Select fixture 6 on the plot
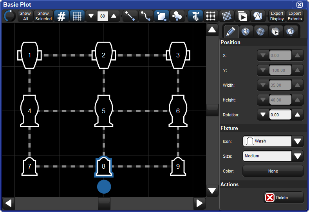 (178, 111)
